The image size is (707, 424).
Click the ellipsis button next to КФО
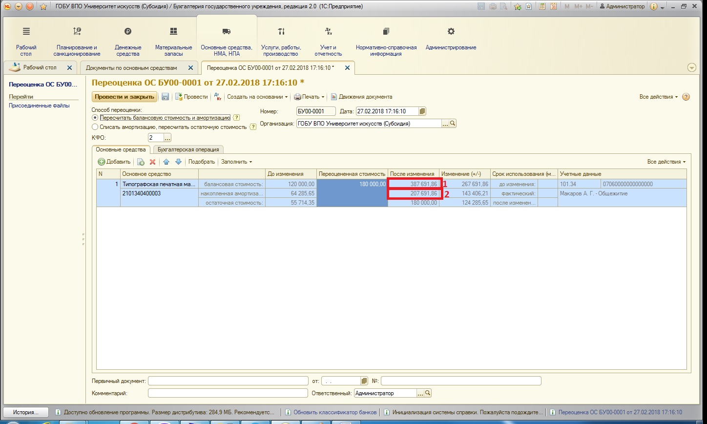coord(167,138)
